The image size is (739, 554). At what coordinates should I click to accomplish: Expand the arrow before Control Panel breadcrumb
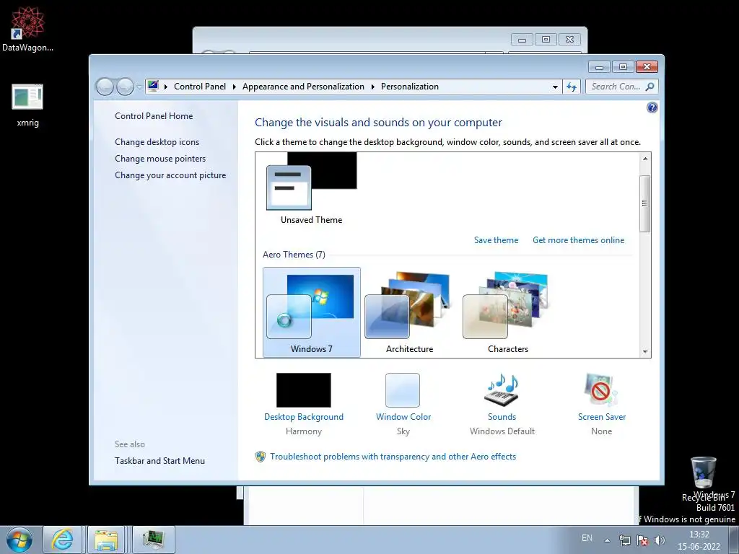(166, 87)
